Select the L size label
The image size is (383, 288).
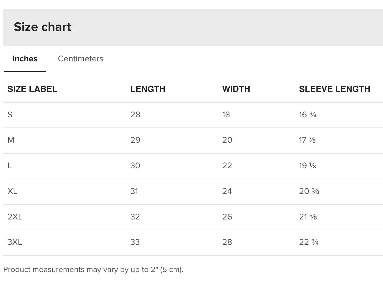click(x=10, y=166)
